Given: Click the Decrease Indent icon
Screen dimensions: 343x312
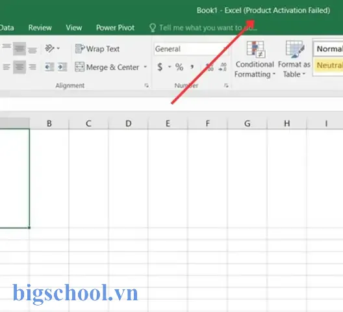Looking at the screenshot, I should point(49,67).
